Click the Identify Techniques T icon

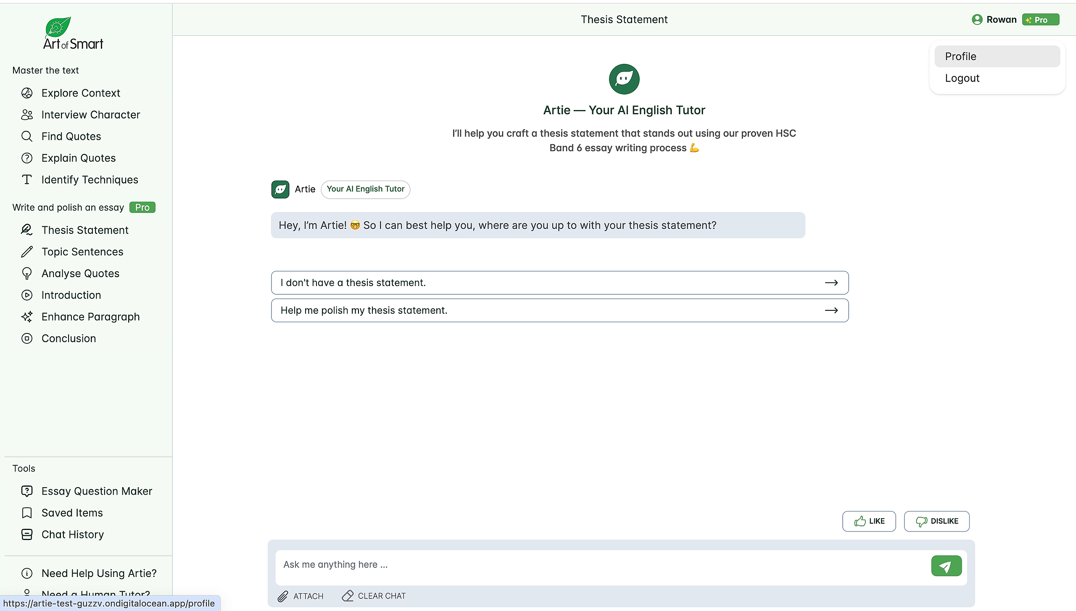point(27,180)
